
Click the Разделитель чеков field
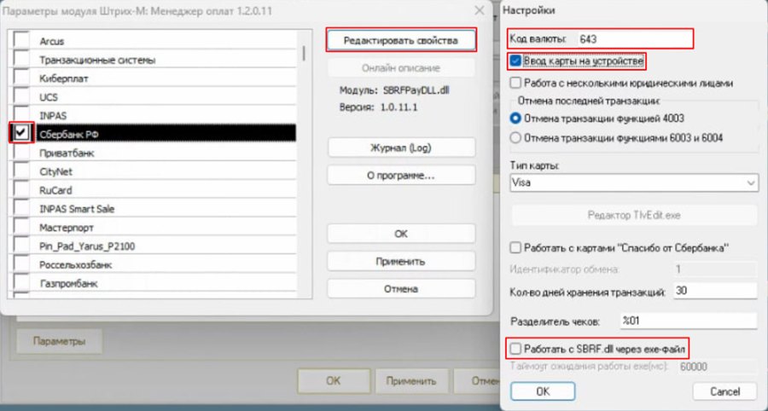(x=688, y=321)
